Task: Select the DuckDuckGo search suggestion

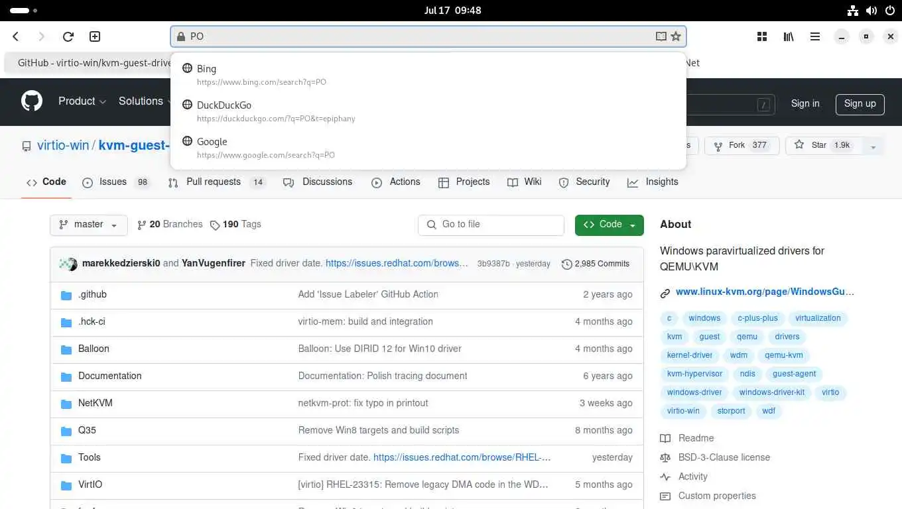Action: (428, 111)
